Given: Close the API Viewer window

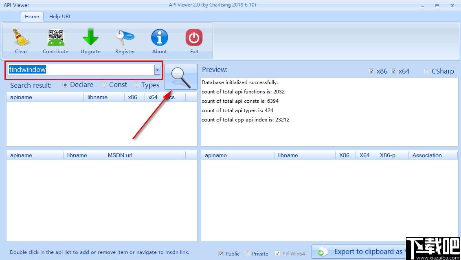Looking at the screenshot, I should pos(452,6).
